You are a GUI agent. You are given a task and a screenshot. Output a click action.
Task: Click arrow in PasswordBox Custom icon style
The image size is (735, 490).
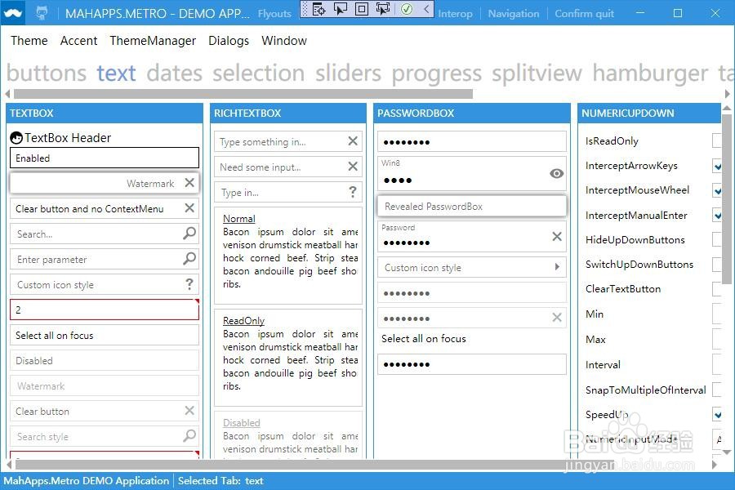pyautogui.click(x=557, y=267)
